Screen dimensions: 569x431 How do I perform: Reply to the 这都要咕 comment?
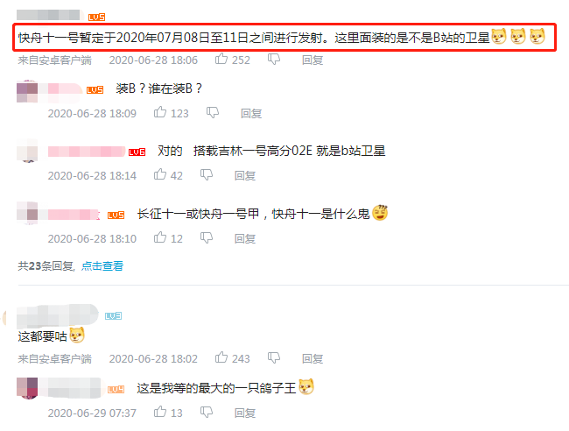(313, 359)
